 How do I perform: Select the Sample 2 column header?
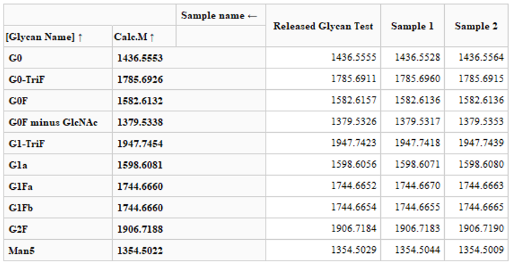[x=476, y=26]
